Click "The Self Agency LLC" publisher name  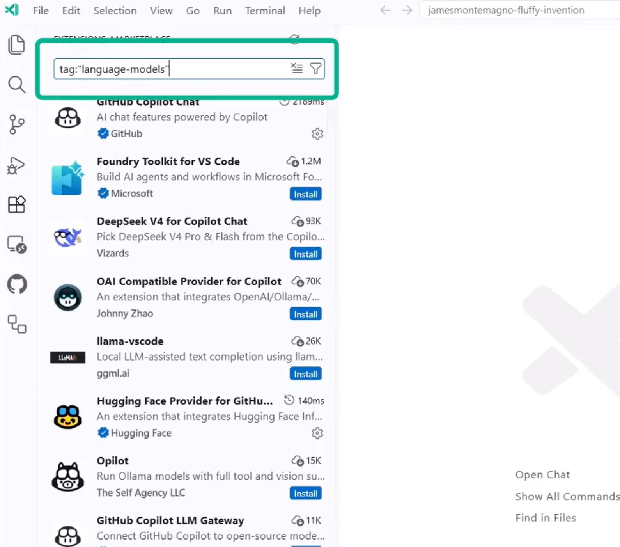pos(141,493)
